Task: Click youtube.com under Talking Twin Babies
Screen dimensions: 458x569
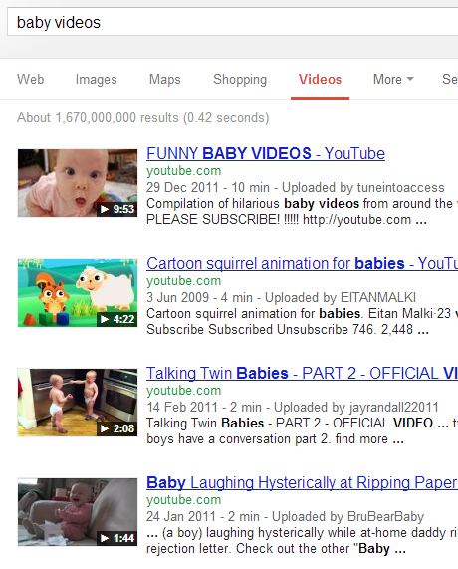Action: [184, 391]
